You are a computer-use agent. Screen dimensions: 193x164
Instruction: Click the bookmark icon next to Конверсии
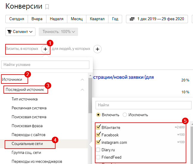coord(47,7)
